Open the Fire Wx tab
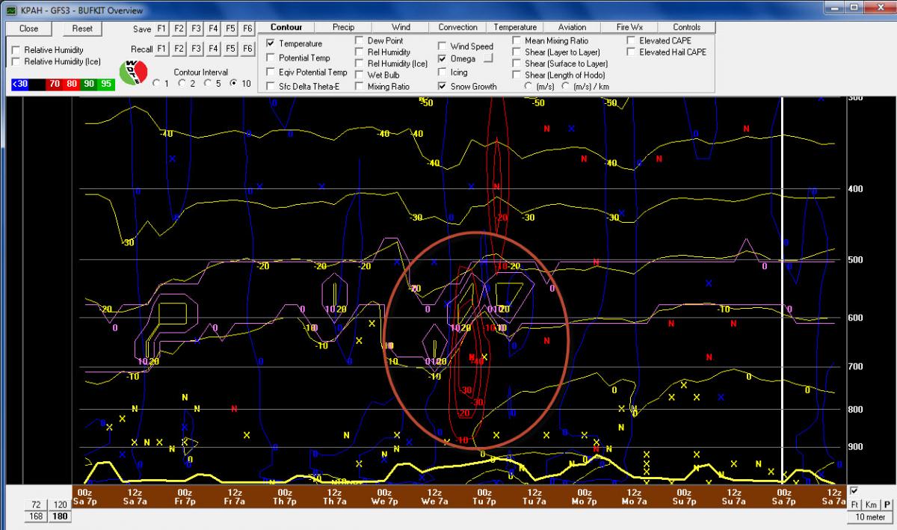Image resolution: width=897 pixels, height=530 pixels. [x=629, y=27]
